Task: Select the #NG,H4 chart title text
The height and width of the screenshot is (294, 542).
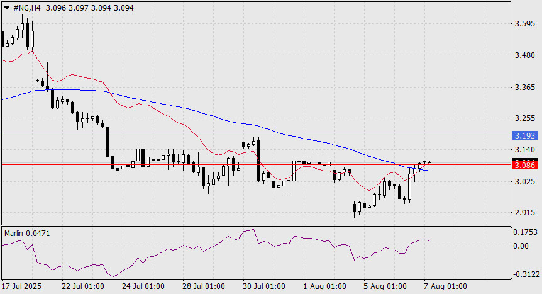Action: [x=26, y=8]
